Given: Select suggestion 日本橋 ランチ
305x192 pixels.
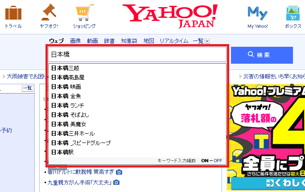Looking at the screenshot, I should point(137,105).
